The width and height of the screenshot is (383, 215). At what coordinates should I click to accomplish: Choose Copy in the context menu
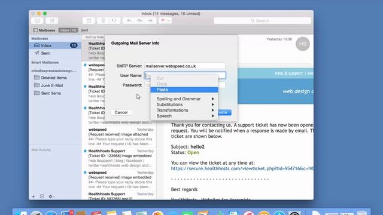tap(184, 84)
